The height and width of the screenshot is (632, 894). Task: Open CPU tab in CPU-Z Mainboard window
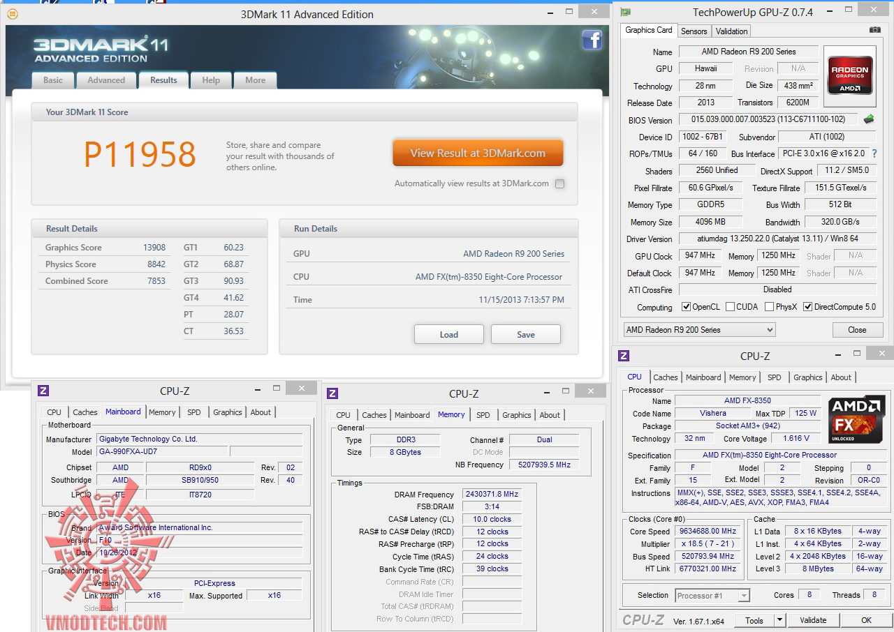click(x=54, y=412)
